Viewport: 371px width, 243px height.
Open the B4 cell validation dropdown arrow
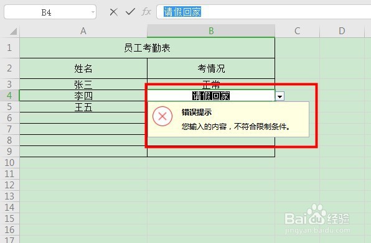coord(280,96)
